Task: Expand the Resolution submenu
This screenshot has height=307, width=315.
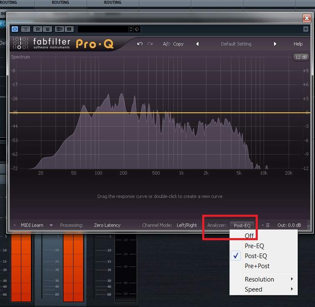Action: pyautogui.click(x=264, y=279)
